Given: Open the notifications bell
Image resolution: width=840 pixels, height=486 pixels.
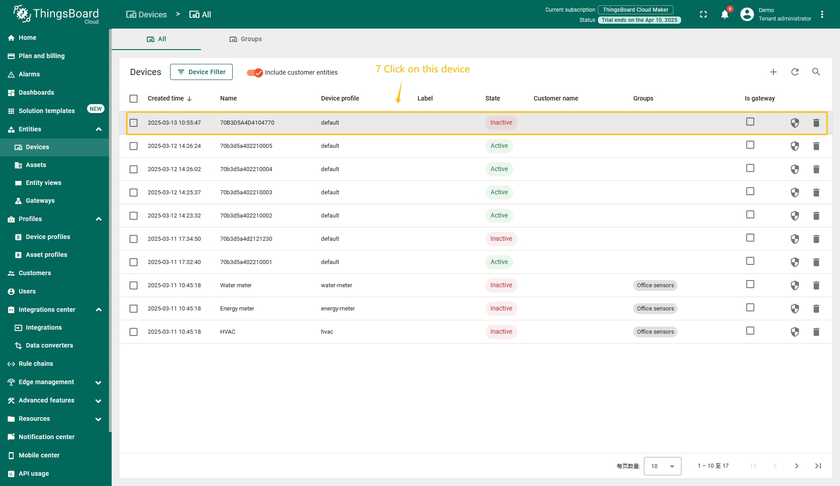Looking at the screenshot, I should [725, 15].
